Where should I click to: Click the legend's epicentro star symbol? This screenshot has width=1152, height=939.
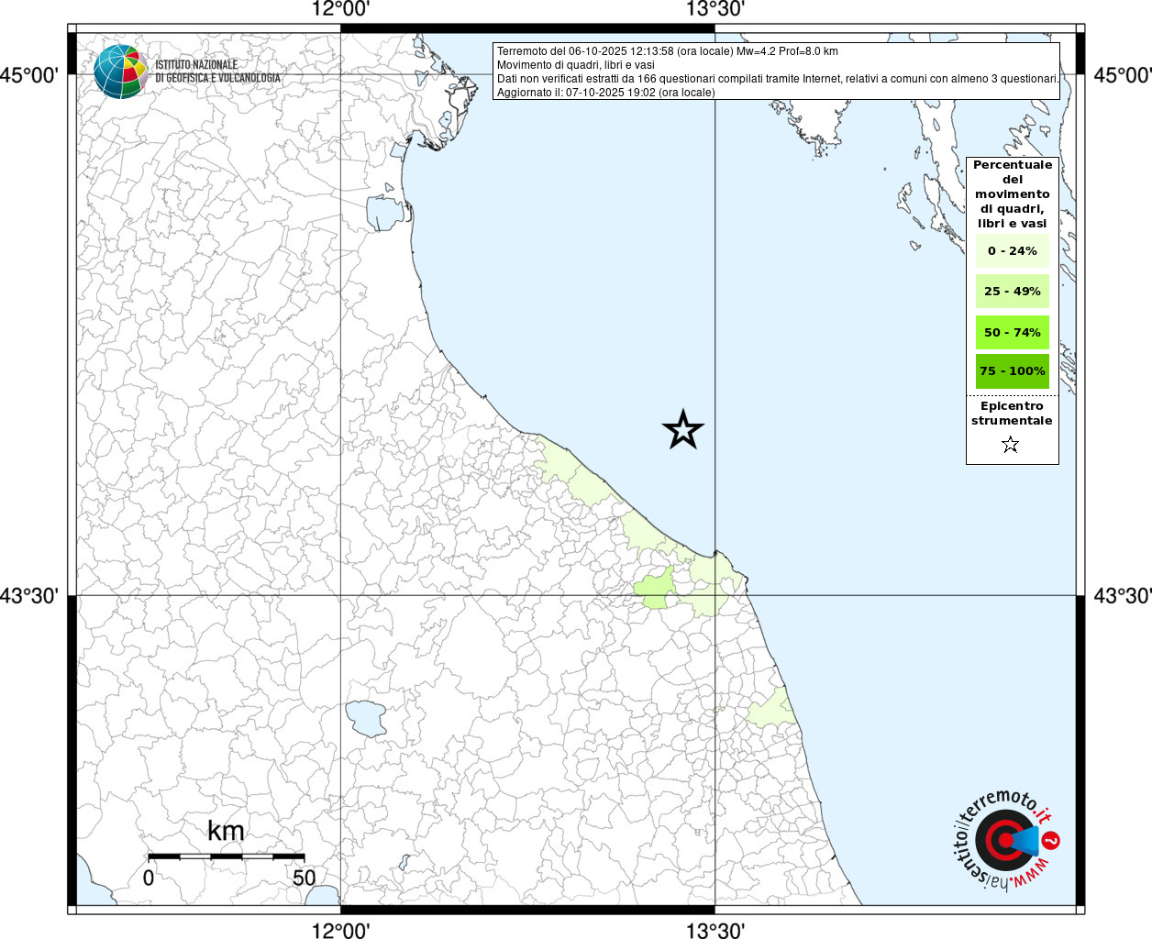tap(1010, 445)
